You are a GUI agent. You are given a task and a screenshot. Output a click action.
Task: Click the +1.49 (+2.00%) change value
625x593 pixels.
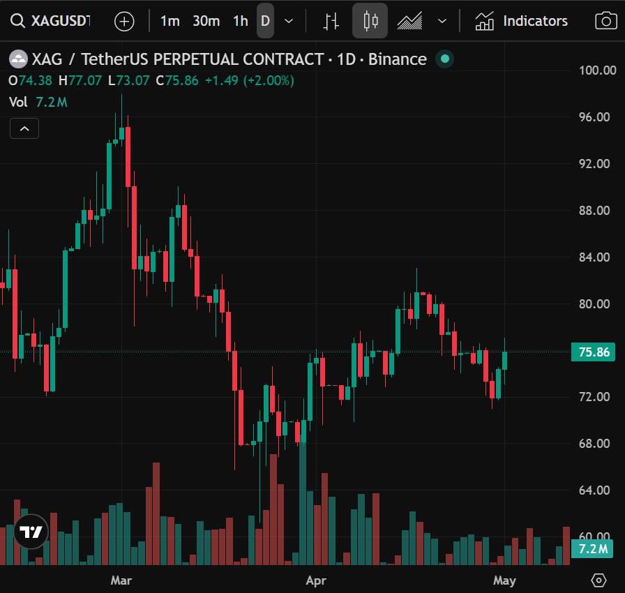(x=250, y=80)
